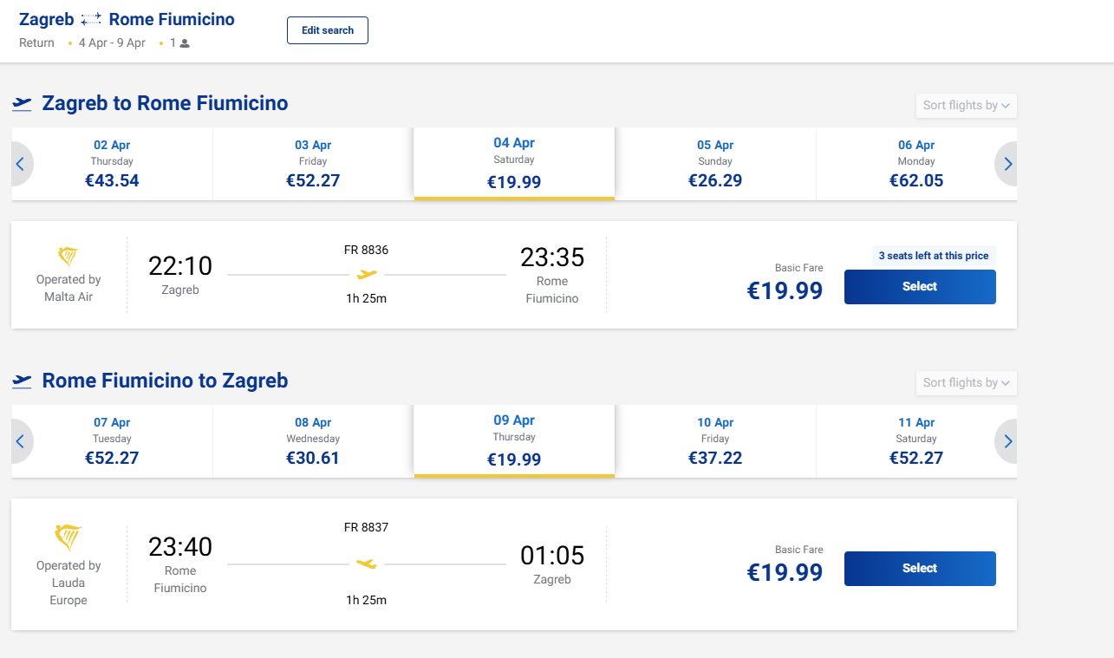Click the passenger count icon in header
Screen dimensions: 1114x658
185,43
